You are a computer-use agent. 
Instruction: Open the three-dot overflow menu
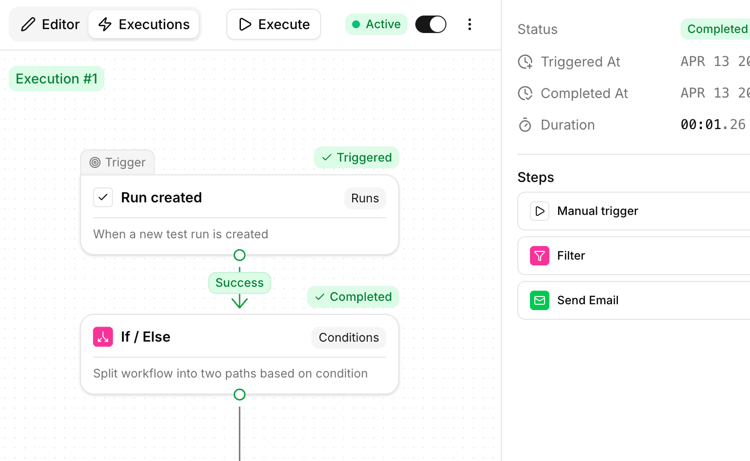[x=469, y=24]
